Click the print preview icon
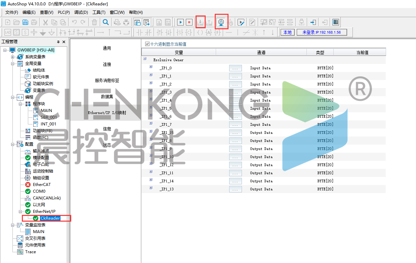Screen dimensions: 416x263 117,23
